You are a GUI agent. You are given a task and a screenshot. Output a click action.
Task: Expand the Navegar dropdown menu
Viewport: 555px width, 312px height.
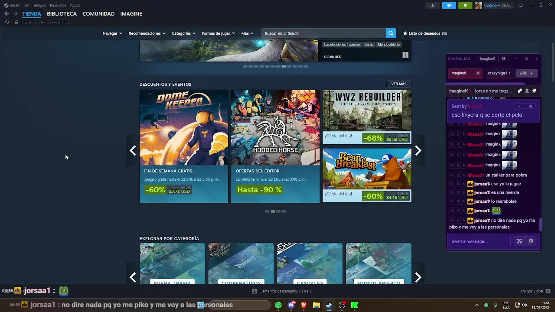pos(112,33)
